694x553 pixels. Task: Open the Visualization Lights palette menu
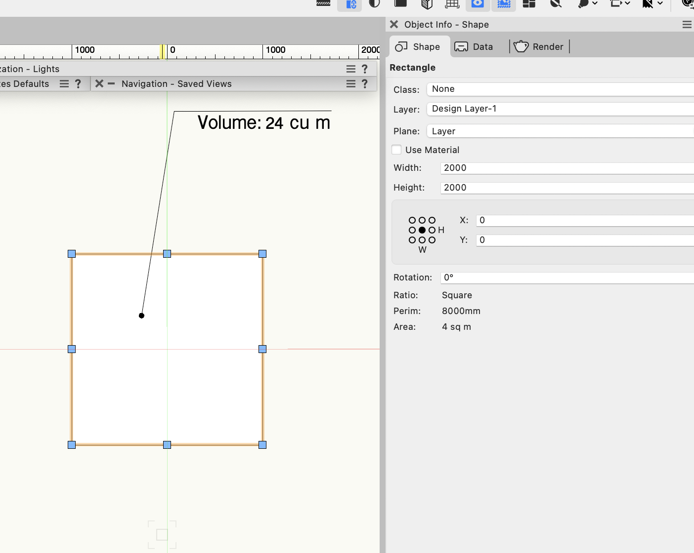click(350, 69)
